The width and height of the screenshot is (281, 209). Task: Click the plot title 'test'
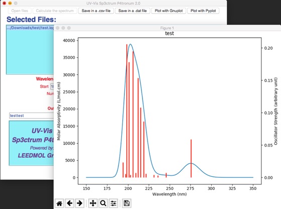click(x=170, y=33)
